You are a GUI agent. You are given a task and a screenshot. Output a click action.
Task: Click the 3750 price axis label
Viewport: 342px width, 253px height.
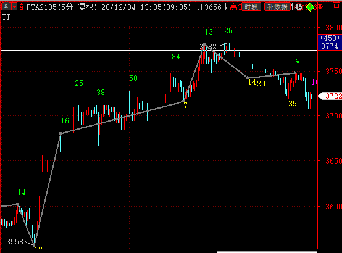click(x=333, y=72)
